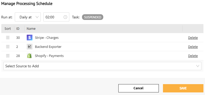The width and height of the screenshot is (205, 95).
Task: Toggle the SUSPENDED task status badge
Action: tap(93, 17)
